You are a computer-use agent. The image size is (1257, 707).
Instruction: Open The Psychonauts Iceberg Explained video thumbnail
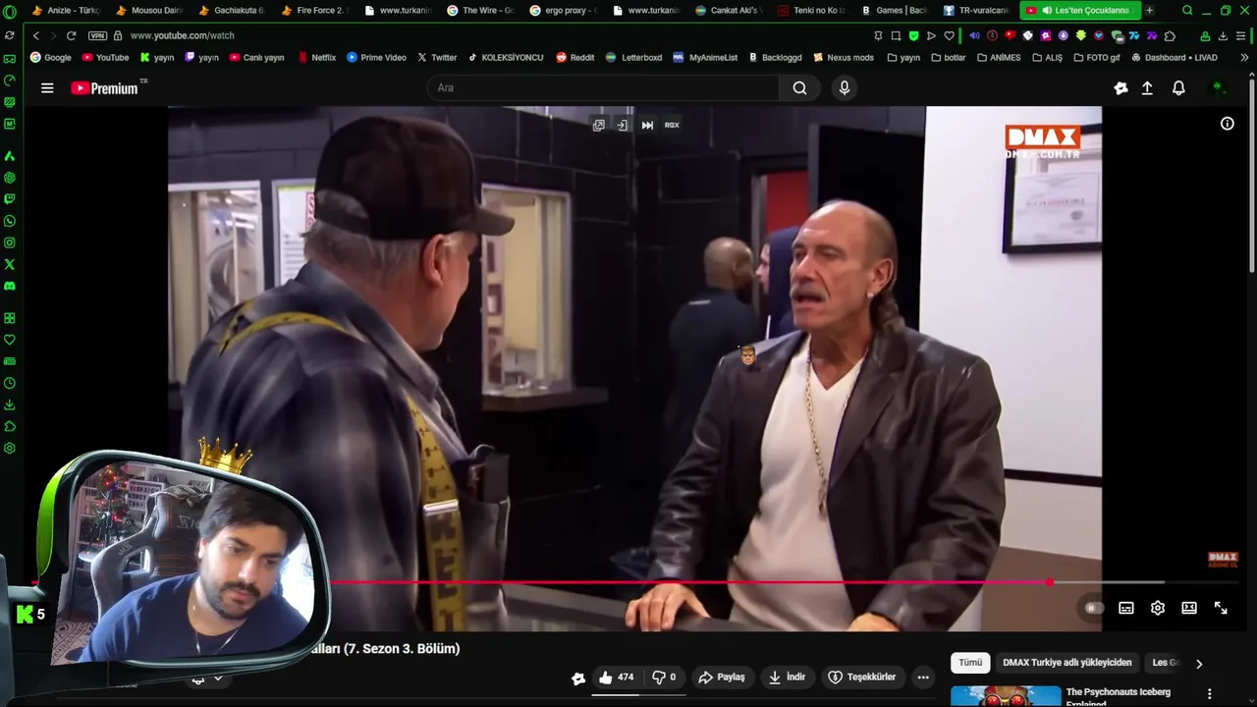pyautogui.click(x=1006, y=696)
